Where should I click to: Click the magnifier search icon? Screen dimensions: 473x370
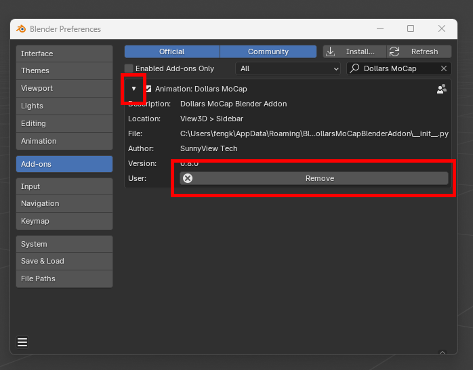click(354, 68)
